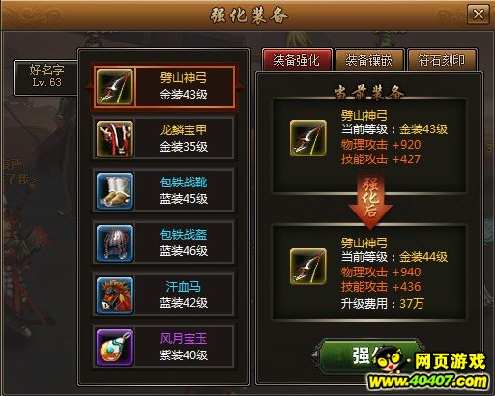Click the 强化后 orange arrow indicator
495x396 pixels.
[370, 201]
